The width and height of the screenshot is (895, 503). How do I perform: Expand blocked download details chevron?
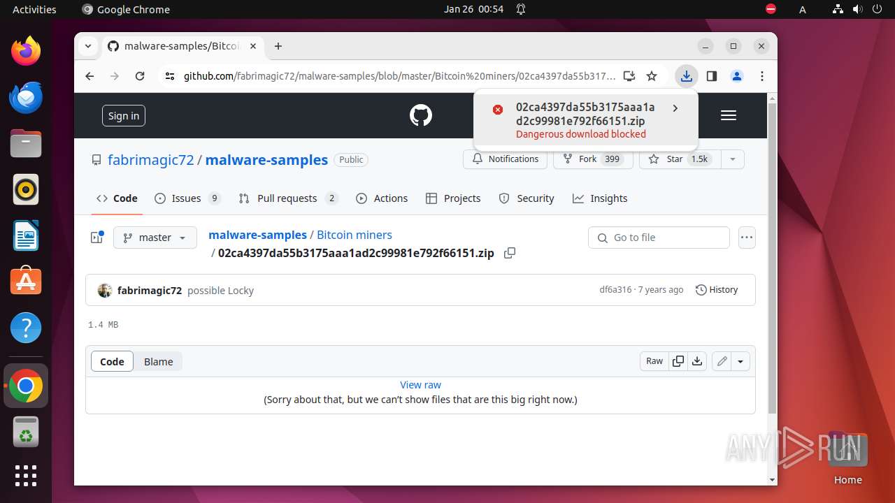tap(675, 108)
